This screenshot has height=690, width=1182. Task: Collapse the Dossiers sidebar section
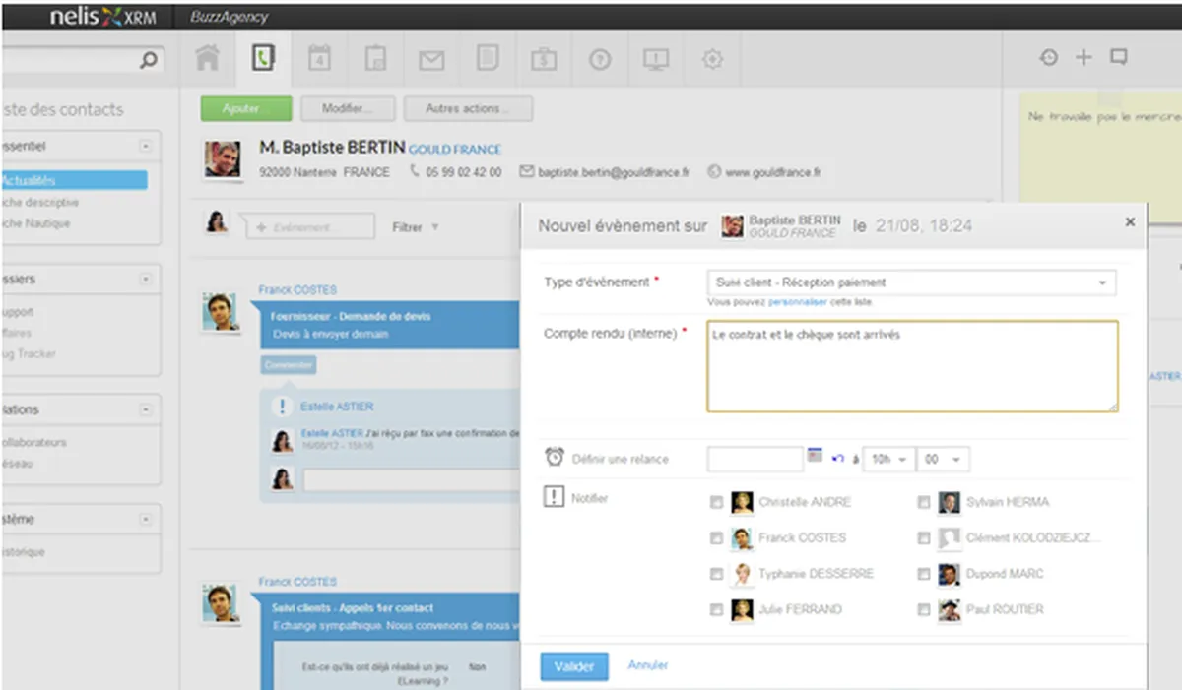pyautogui.click(x=146, y=280)
